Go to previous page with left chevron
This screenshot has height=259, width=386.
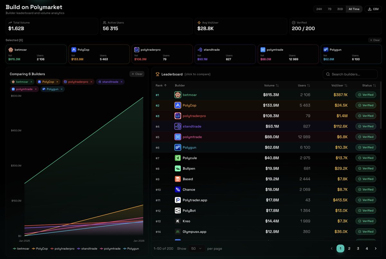332,248
